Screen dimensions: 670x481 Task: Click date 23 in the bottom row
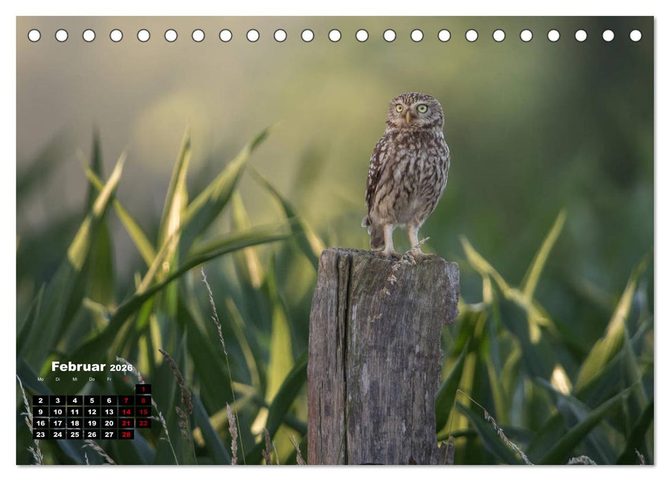tap(41, 434)
